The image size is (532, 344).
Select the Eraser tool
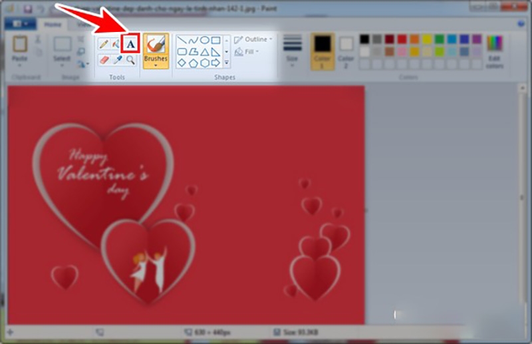pyautogui.click(x=104, y=60)
